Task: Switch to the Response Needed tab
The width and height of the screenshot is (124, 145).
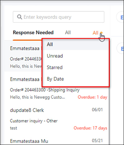Action: (33, 32)
